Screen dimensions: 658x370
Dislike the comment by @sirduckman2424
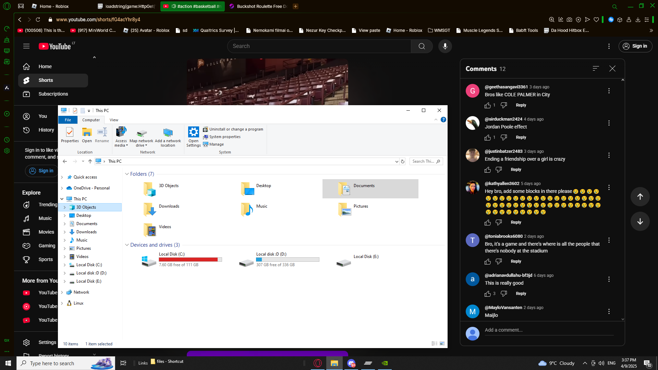[504, 137]
